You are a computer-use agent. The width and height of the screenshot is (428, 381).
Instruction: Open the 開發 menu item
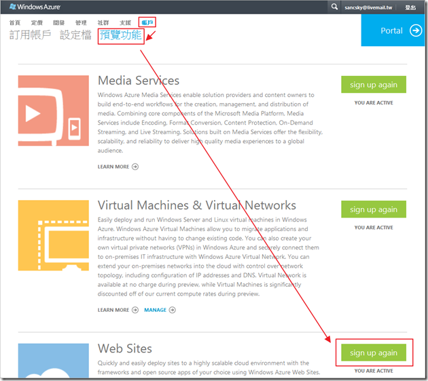pyautogui.click(x=59, y=22)
